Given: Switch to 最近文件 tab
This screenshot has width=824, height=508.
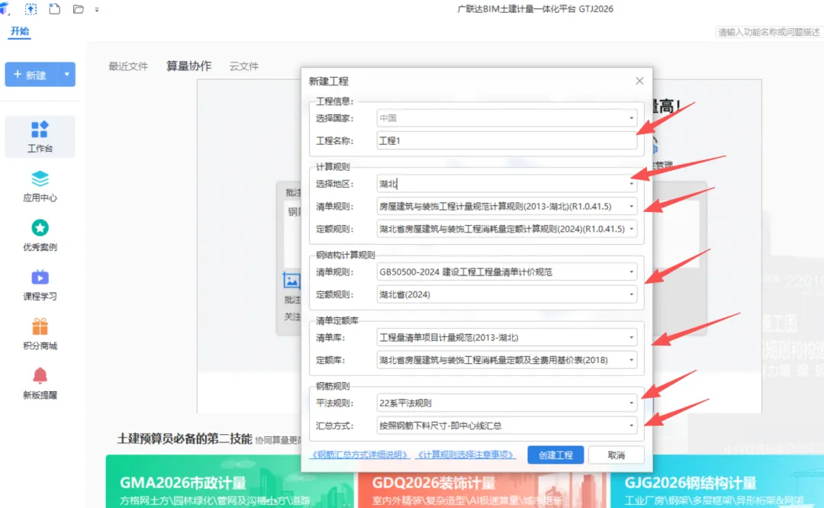Looking at the screenshot, I should coord(128,66).
